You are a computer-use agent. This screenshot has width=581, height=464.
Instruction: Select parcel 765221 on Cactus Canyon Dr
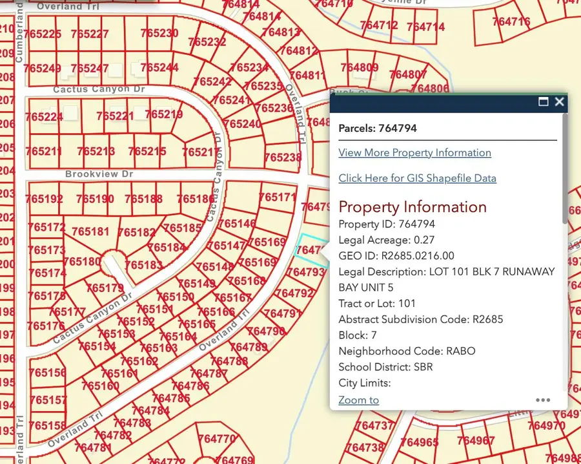115,116
